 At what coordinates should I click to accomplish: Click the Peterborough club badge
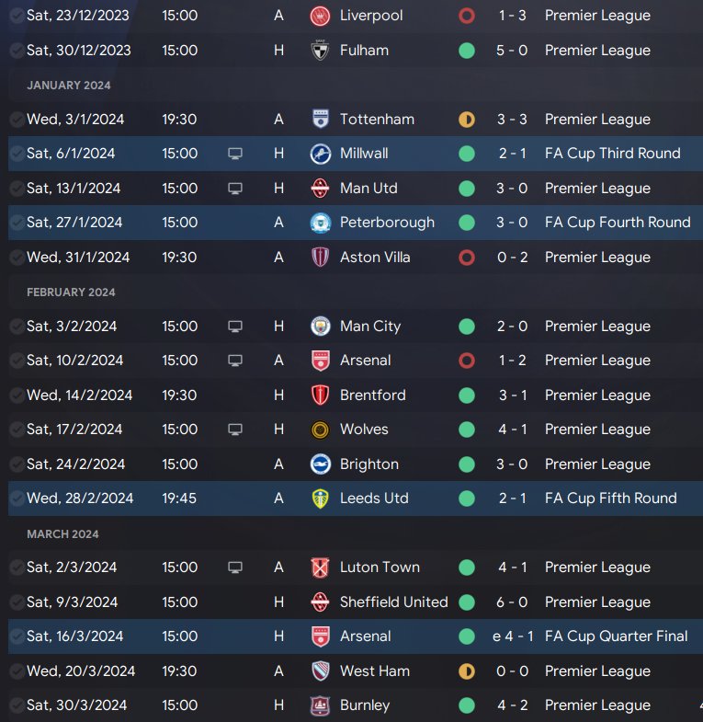(321, 223)
